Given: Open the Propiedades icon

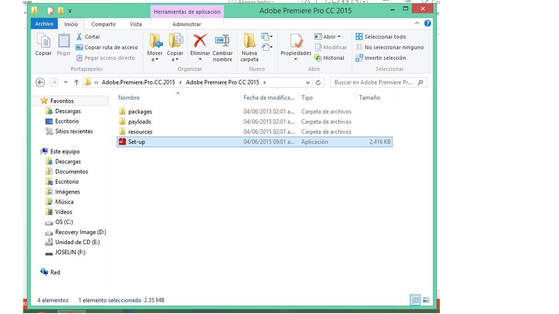Looking at the screenshot, I should (x=296, y=41).
